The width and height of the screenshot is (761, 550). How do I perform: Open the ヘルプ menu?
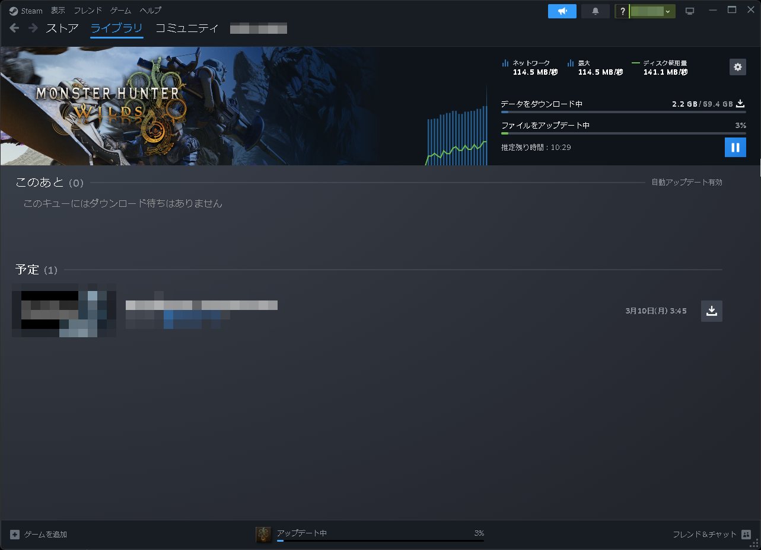coord(149,10)
